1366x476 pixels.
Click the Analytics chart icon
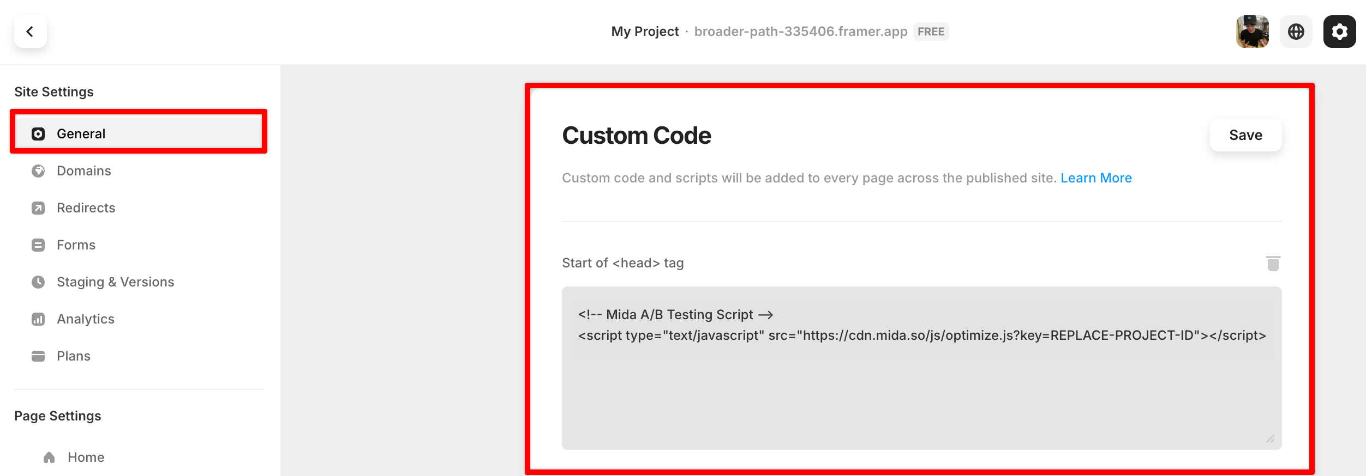pos(38,319)
